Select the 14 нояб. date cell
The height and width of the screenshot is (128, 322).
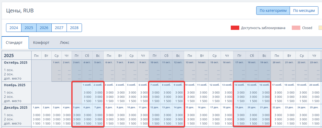coord(240,85)
